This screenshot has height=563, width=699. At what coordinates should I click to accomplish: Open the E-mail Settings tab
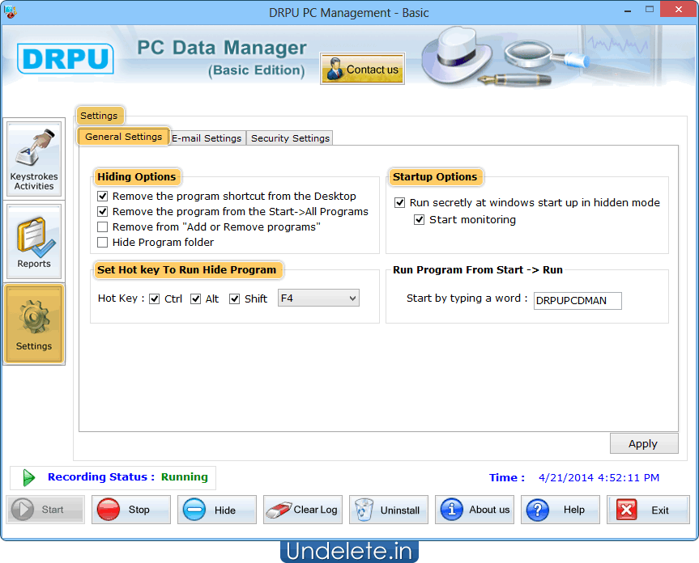(x=207, y=138)
